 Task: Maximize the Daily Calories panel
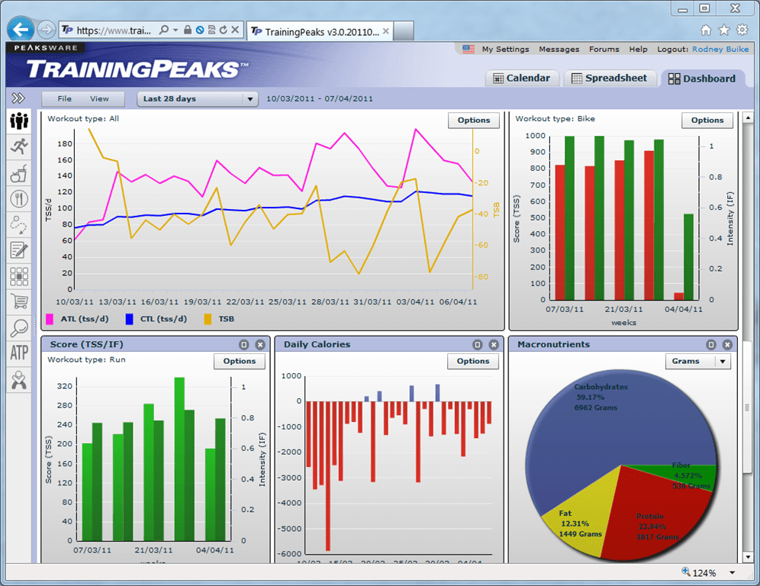478,345
